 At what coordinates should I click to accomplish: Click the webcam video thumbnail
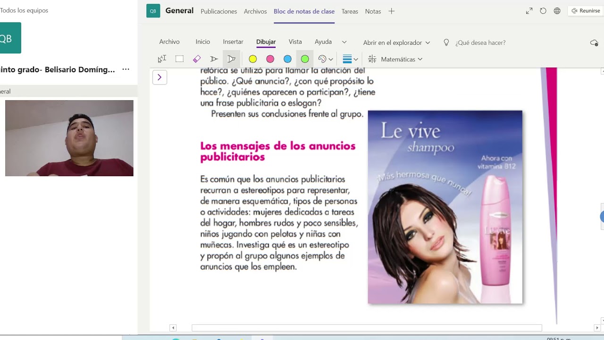[69, 138]
